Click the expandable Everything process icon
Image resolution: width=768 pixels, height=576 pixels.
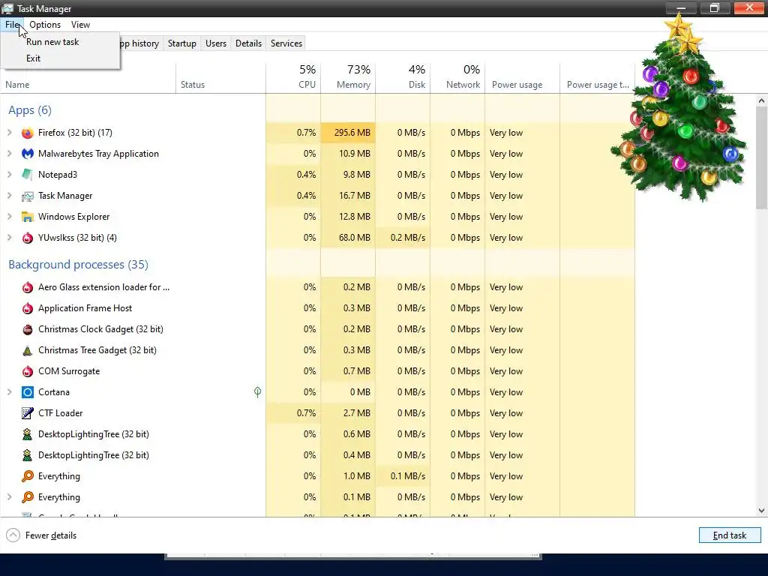pos(28,497)
